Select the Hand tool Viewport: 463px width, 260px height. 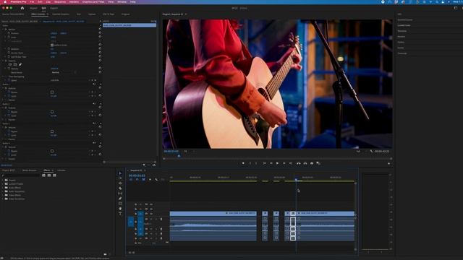point(120,209)
